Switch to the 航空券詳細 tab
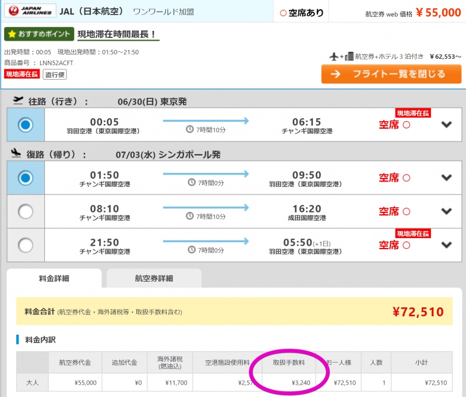The height and width of the screenshot is (397, 466). (x=154, y=278)
